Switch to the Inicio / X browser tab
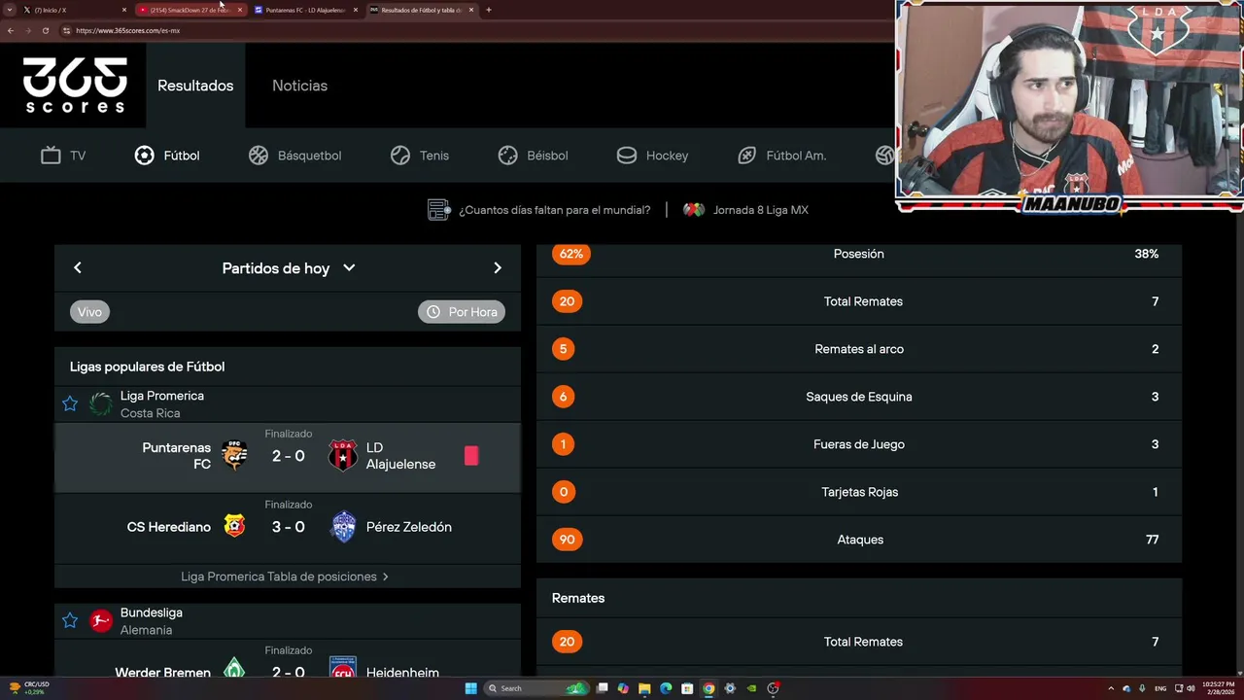This screenshot has width=1244, height=700. pyautogui.click(x=75, y=10)
